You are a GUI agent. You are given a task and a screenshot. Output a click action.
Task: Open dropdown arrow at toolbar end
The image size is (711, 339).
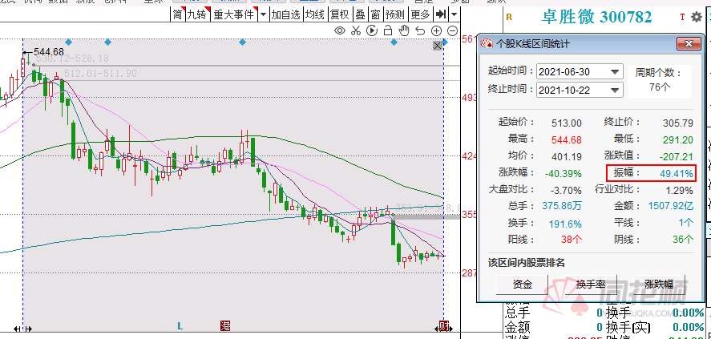[x=454, y=15]
